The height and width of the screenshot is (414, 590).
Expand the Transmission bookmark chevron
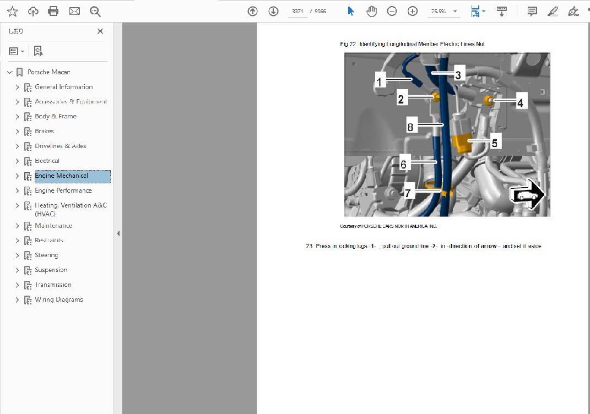[17, 285]
